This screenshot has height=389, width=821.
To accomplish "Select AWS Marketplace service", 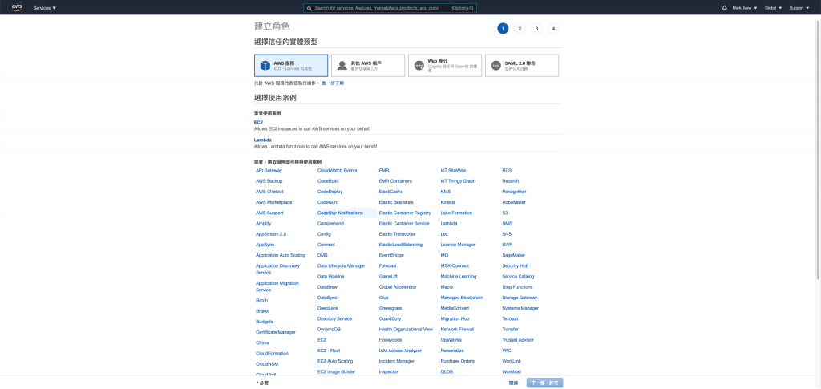I will tap(274, 202).
